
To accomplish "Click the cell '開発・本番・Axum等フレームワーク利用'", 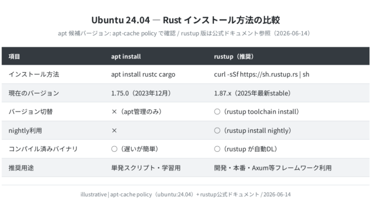I will tap(273, 168).
